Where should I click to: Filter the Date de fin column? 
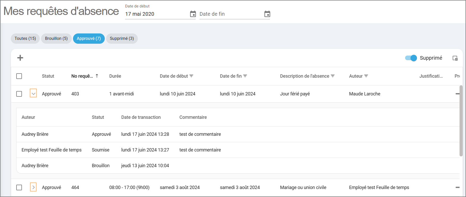click(245, 76)
